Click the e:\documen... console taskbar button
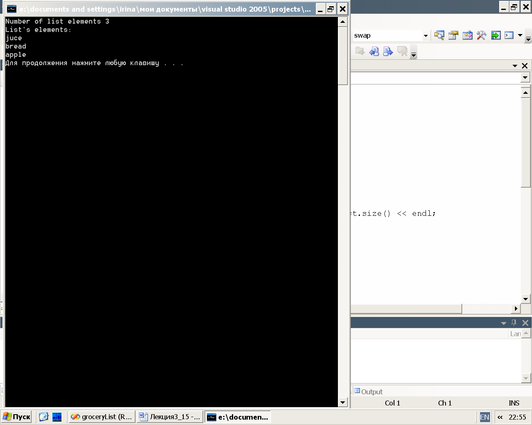The width and height of the screenshot is (532, 425). click(x=238, y=417)
